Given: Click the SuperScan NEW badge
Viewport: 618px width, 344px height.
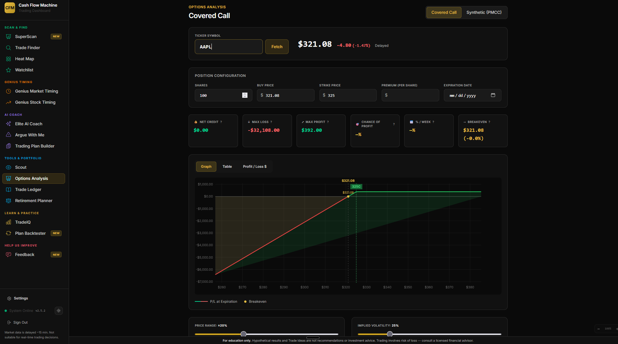Looking at the screenshot, I should coord(56,37).
